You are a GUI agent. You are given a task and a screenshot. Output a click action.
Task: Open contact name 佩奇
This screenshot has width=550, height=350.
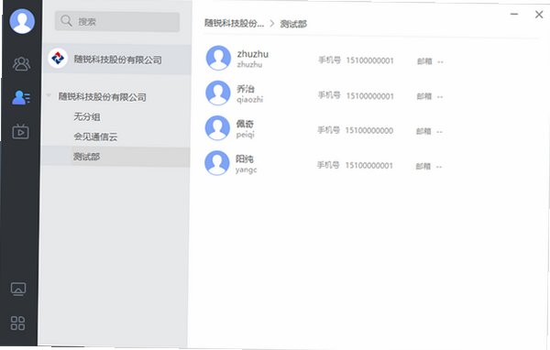tap(245, 124)
